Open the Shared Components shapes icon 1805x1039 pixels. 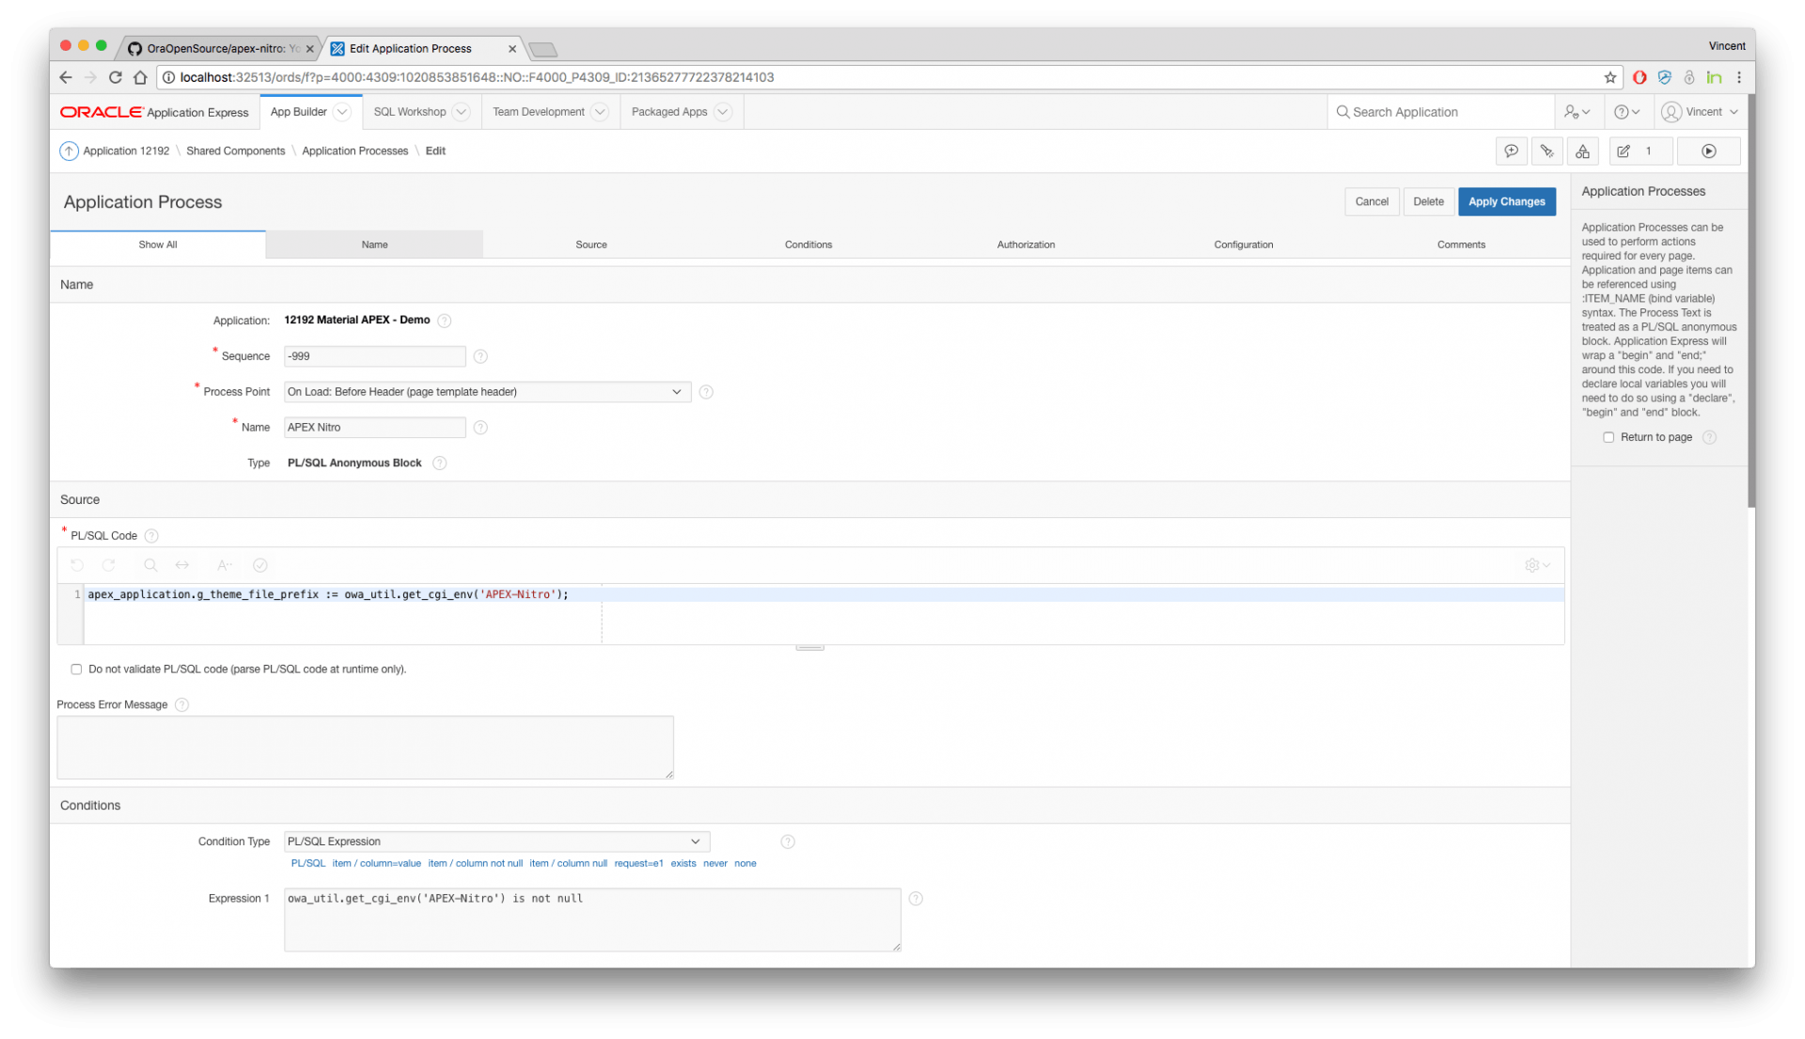tap(1583, 151)
